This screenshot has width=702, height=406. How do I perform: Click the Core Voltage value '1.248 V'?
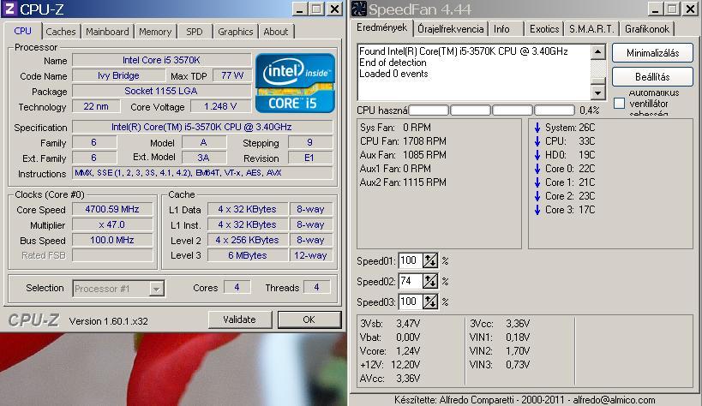219,106
